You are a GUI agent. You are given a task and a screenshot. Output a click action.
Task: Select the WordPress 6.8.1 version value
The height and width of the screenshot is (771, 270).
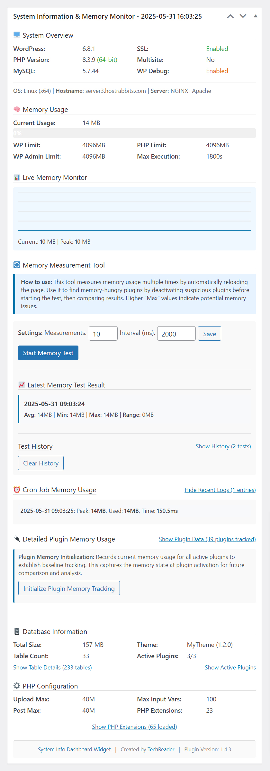pos(89,49)
